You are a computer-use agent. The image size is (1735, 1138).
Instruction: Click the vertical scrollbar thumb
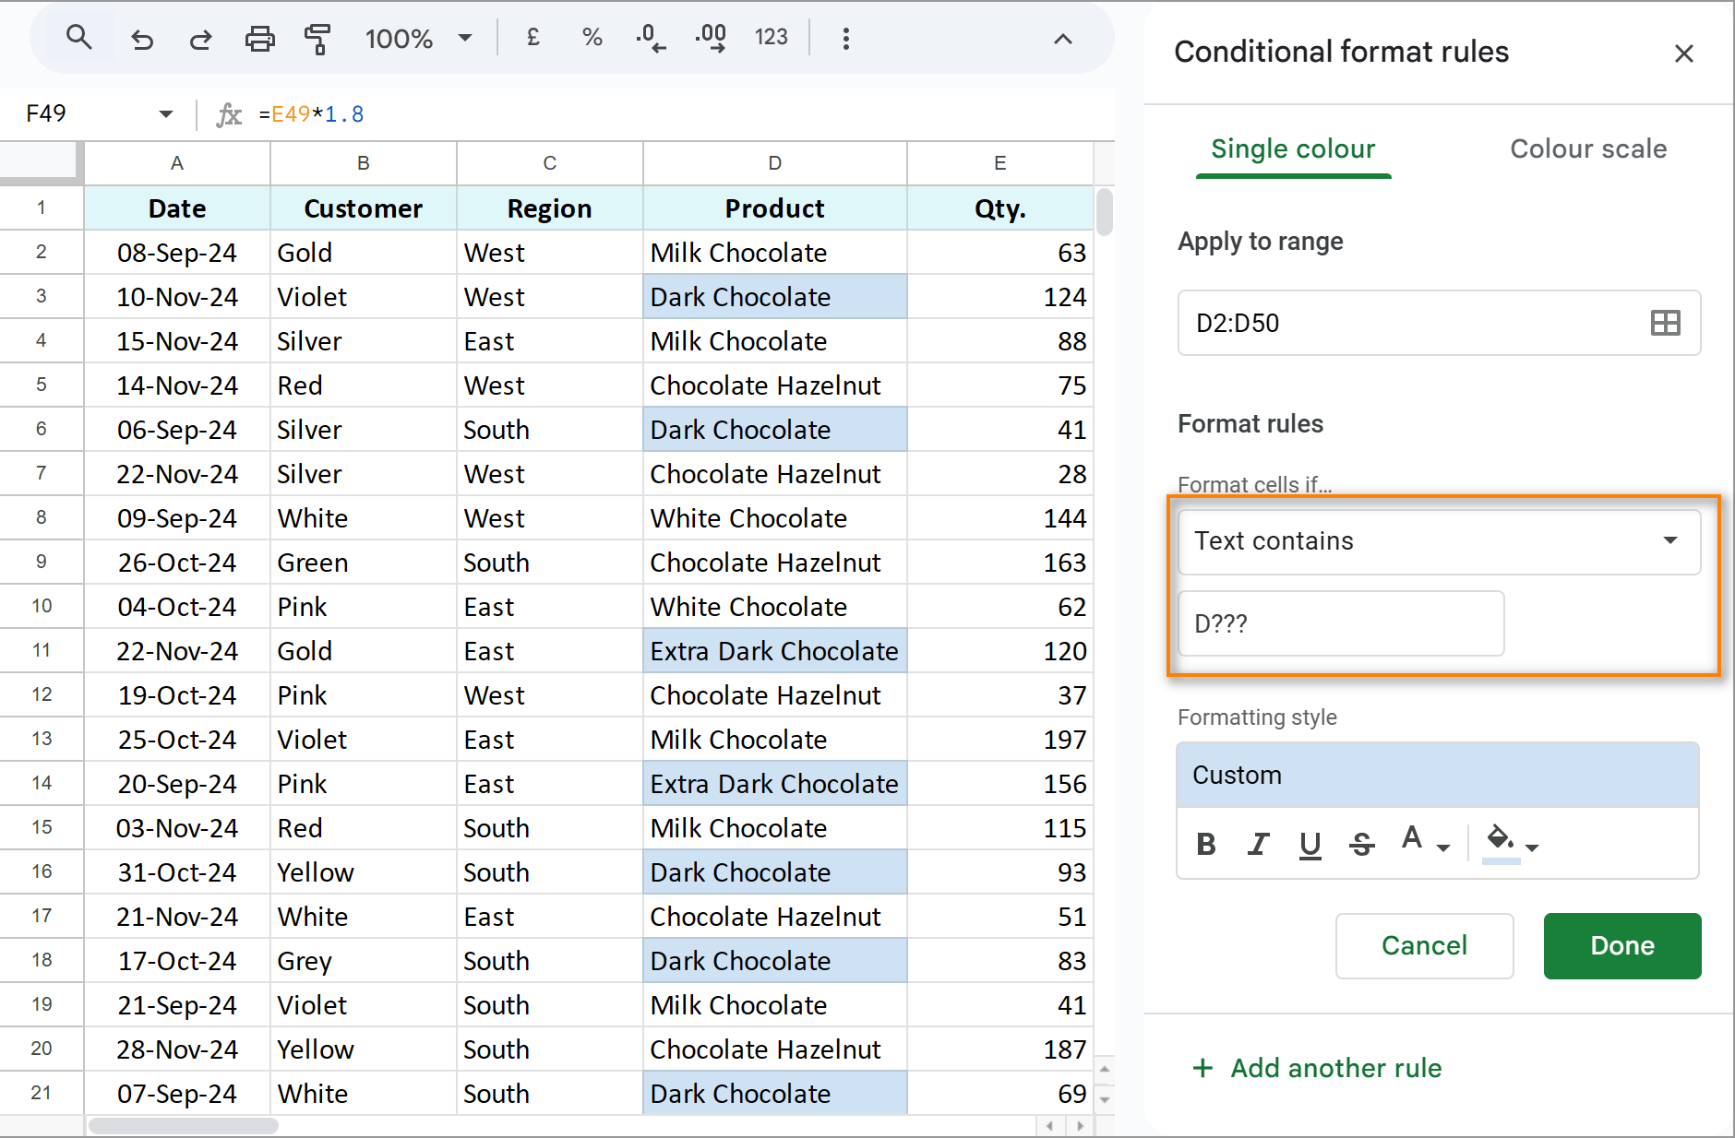[1104, 212]
